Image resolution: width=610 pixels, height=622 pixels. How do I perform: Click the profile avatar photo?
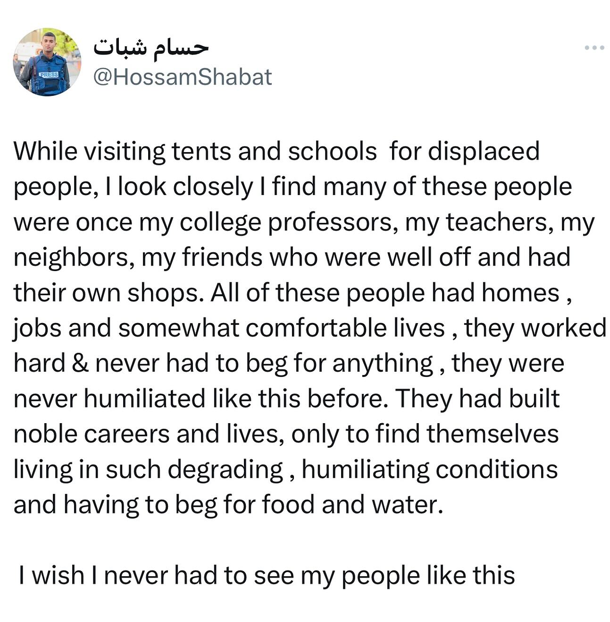[47, 62]
